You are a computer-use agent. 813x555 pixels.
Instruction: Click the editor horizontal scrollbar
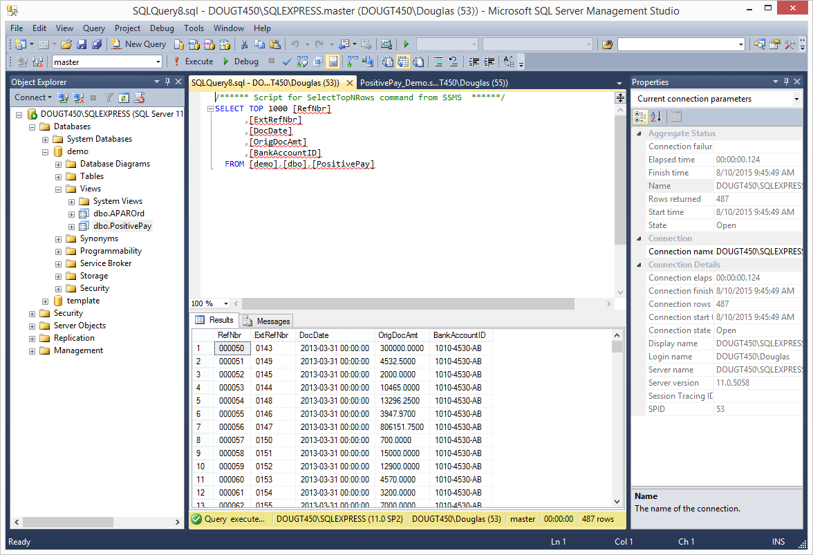click(x=408, y=303)
